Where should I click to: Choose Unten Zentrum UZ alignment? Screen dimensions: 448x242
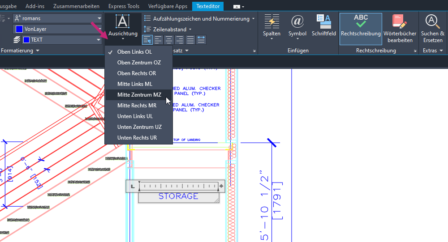pos(139,127)
